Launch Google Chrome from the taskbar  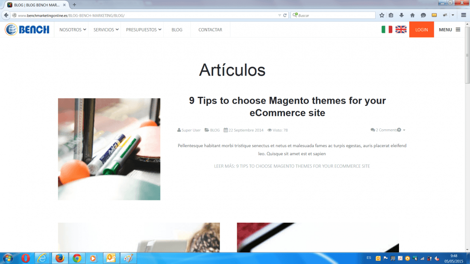(77, 258)
